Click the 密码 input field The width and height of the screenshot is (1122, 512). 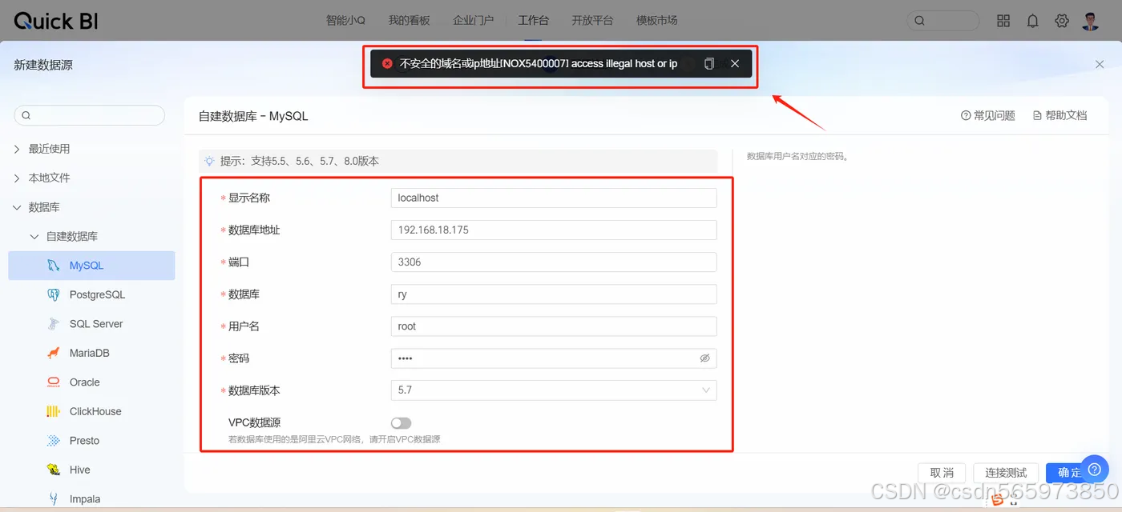point(554,358)
